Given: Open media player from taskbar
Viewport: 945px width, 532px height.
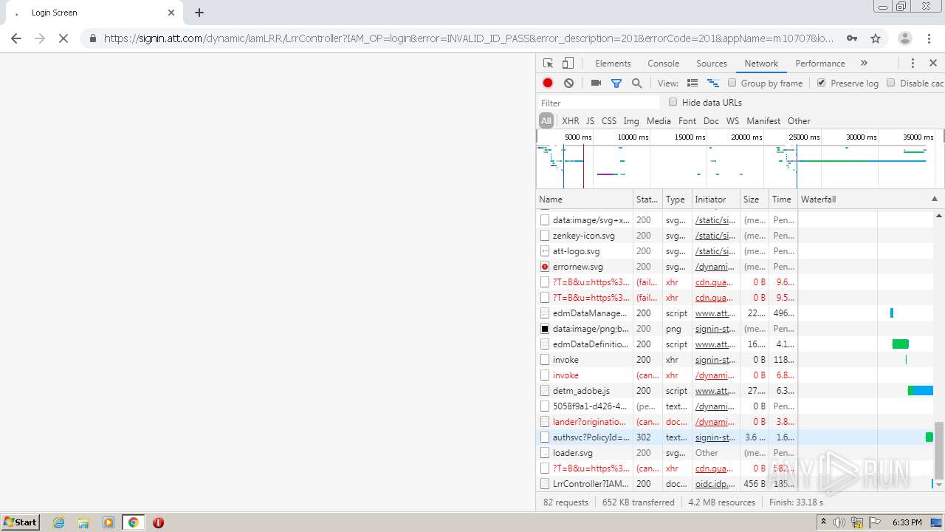Looking at the screenshot, I should tap(109, 522).
